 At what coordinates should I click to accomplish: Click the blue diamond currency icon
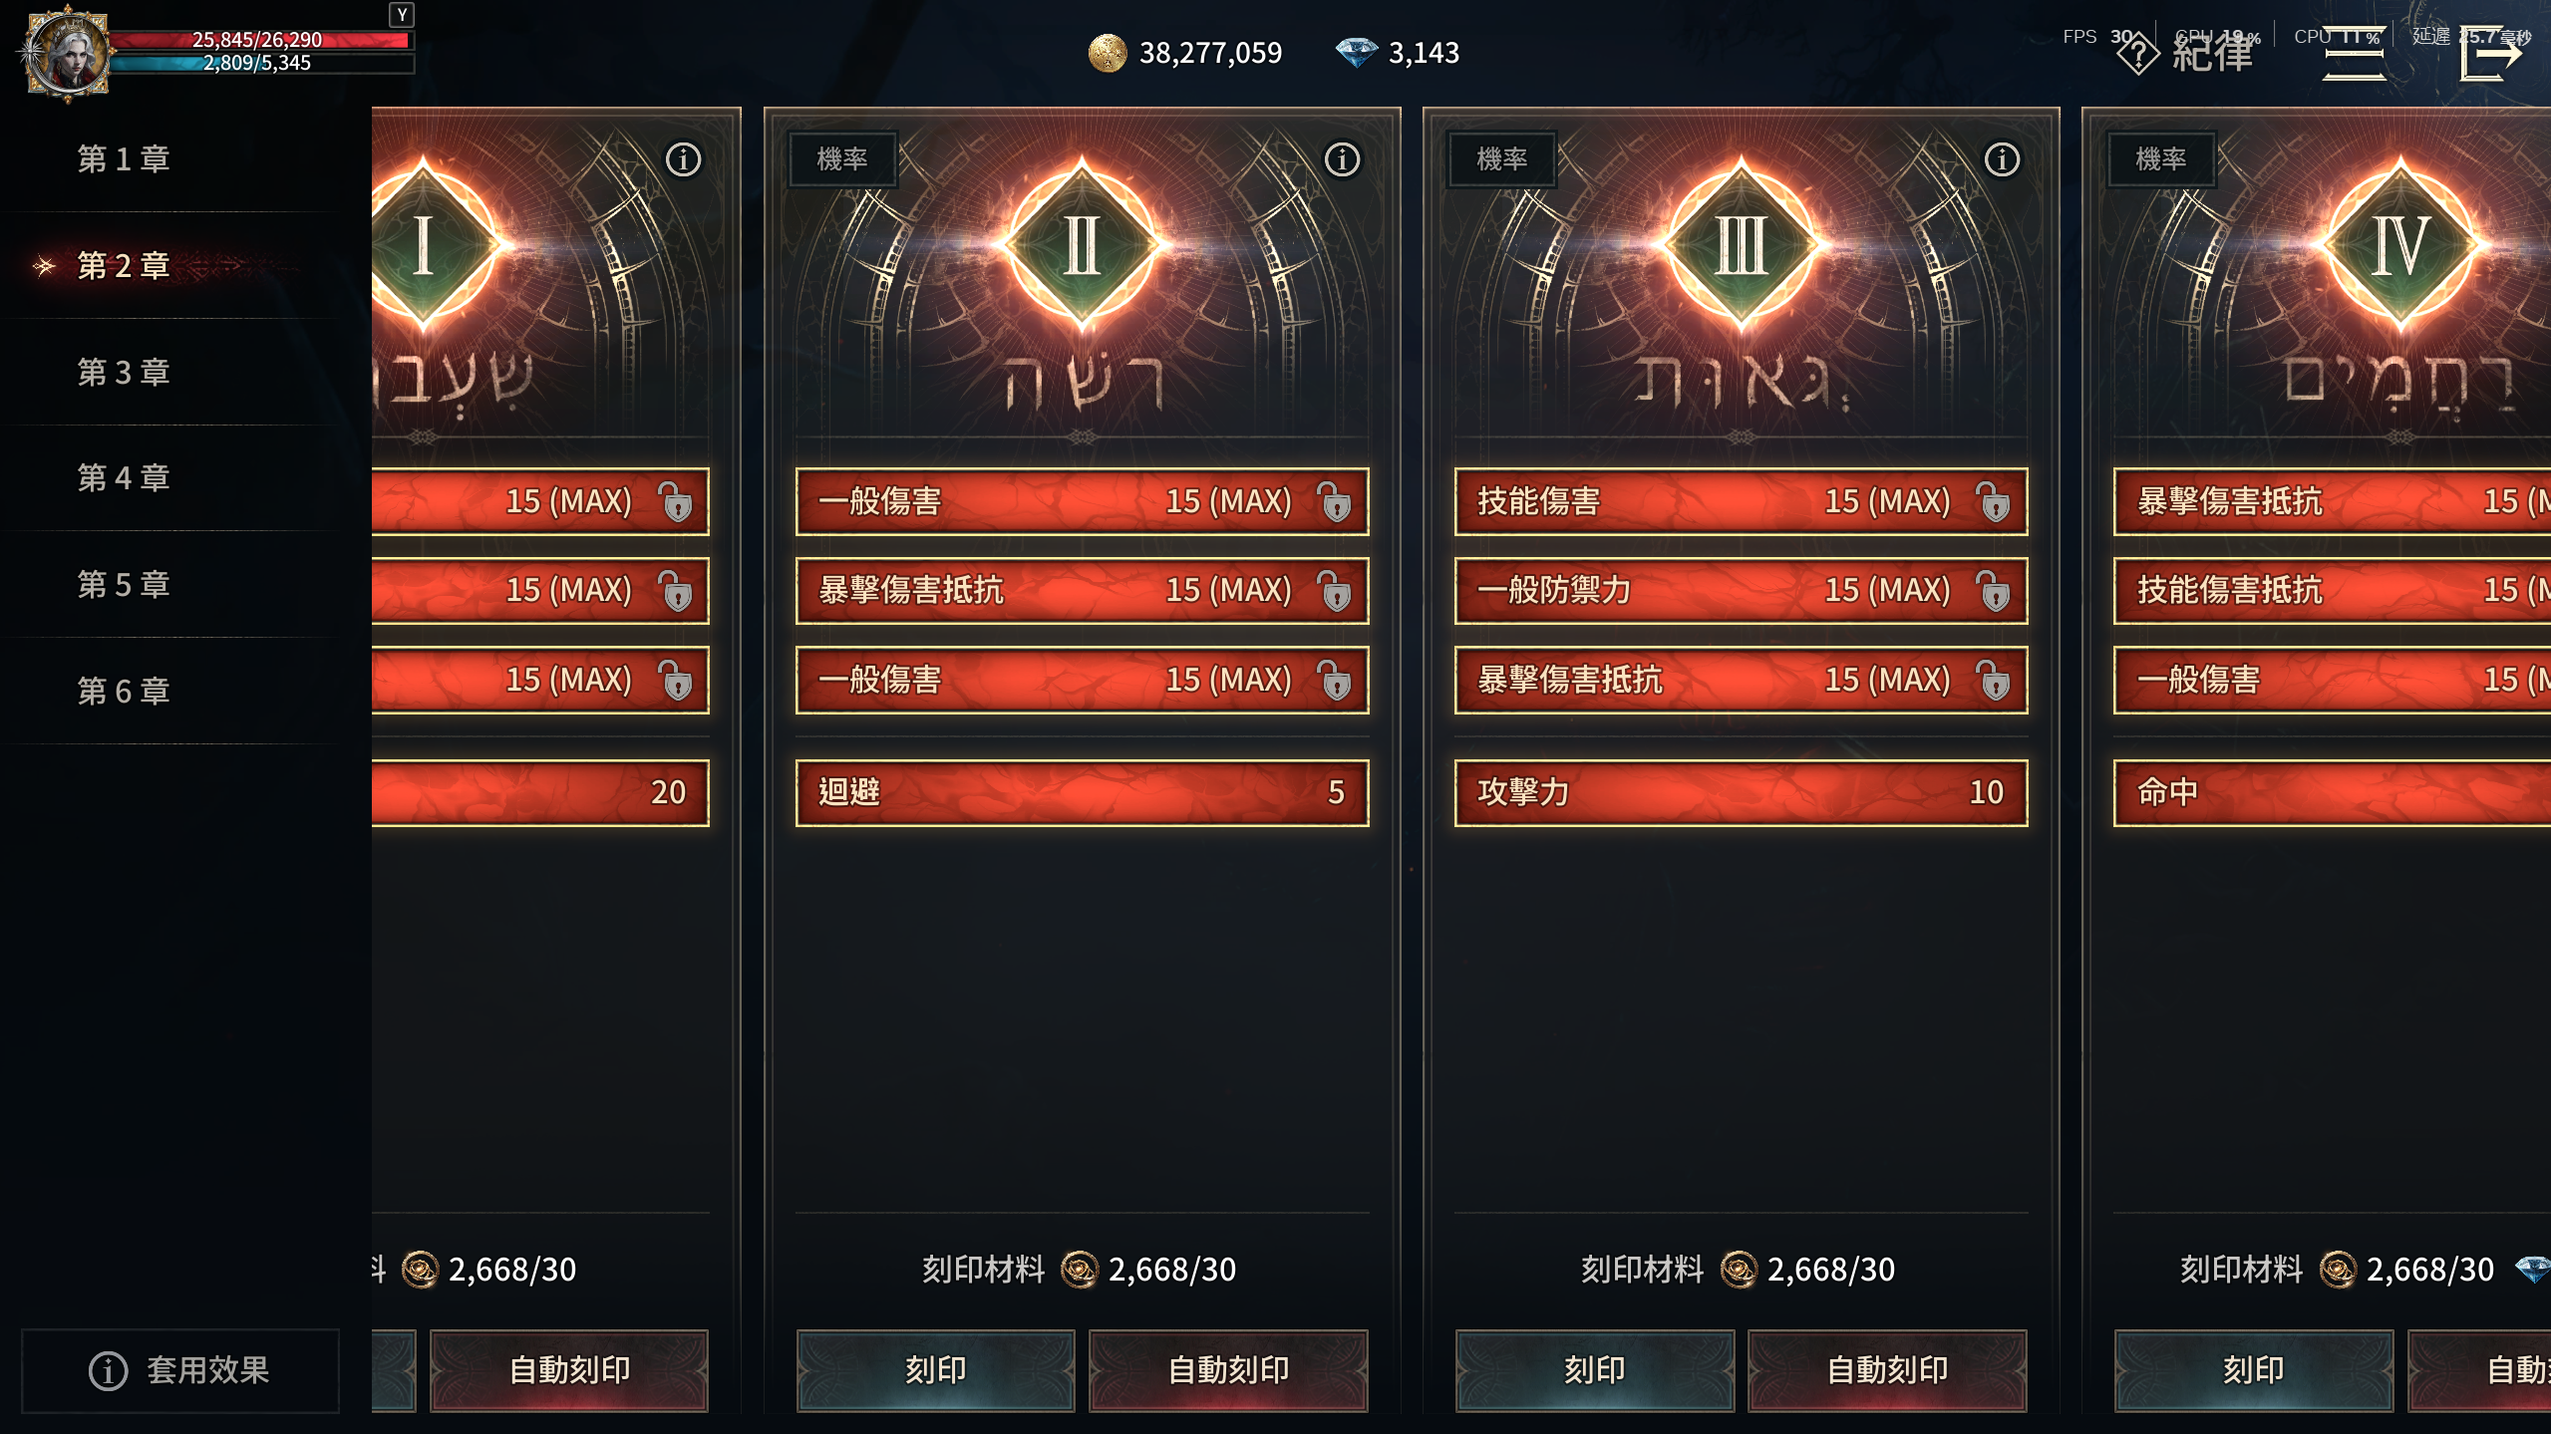[1356, 53]
